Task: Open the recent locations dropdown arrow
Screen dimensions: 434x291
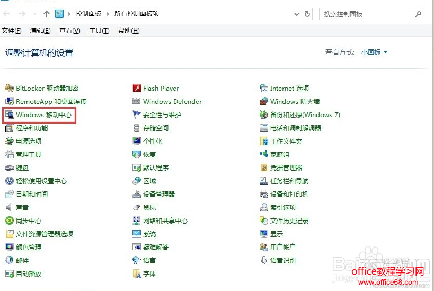Action: tap(34, 14)
